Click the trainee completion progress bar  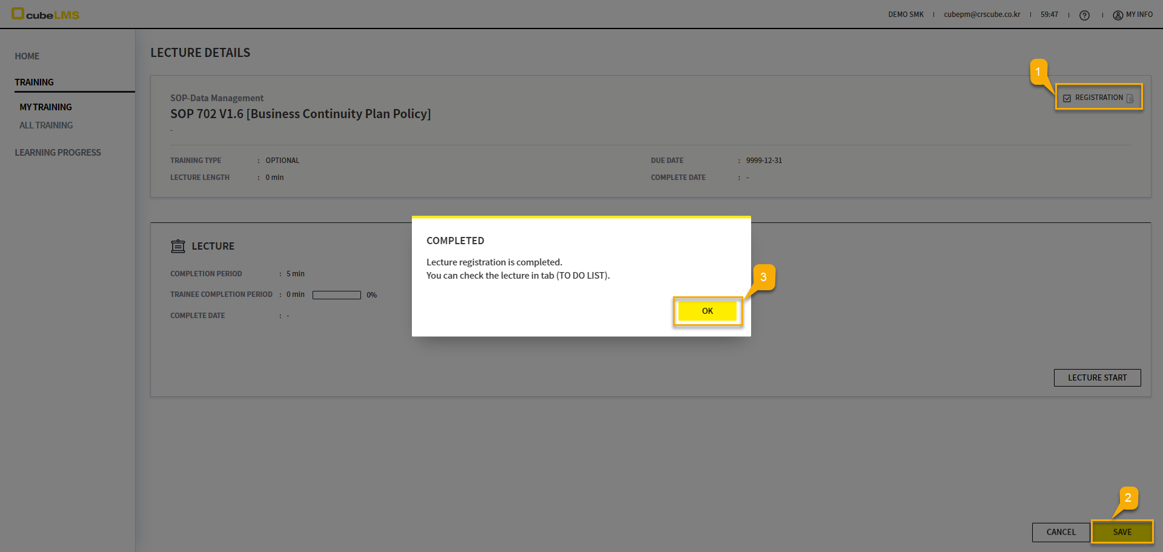point(337,295)
